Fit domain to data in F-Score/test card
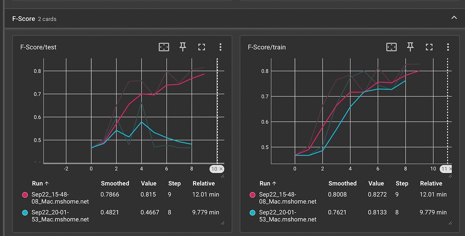The image size is (465, 236). point(163,47)
